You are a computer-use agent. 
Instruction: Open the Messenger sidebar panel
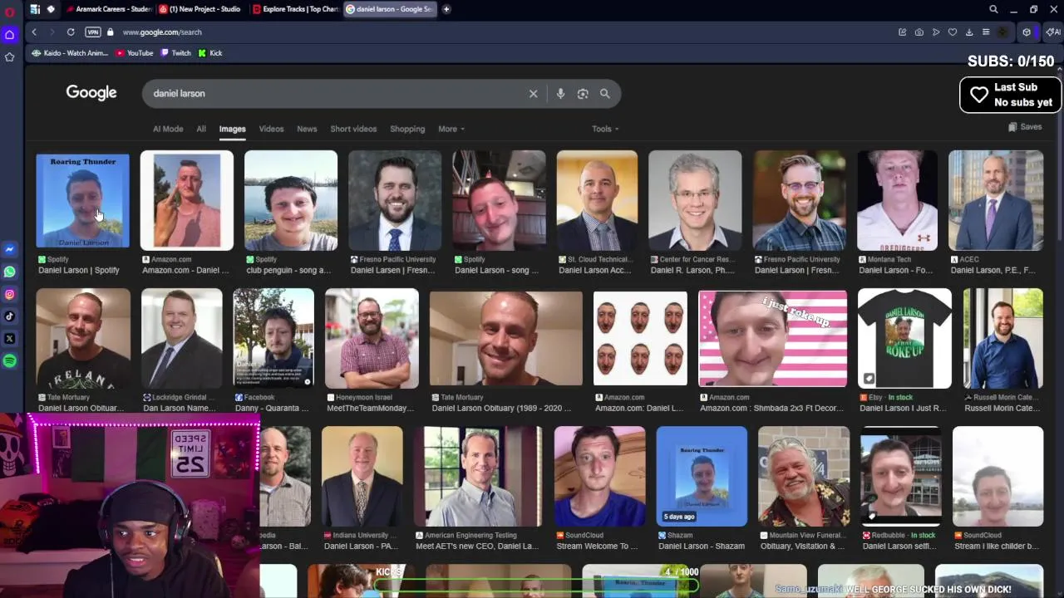click(9, 249)
